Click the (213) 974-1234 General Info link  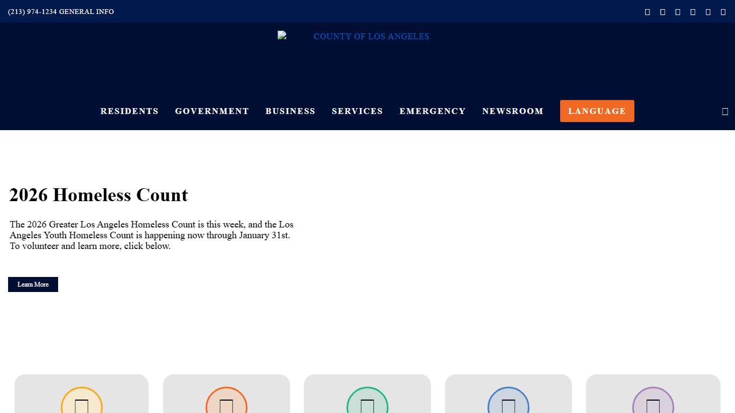[60, 11]
